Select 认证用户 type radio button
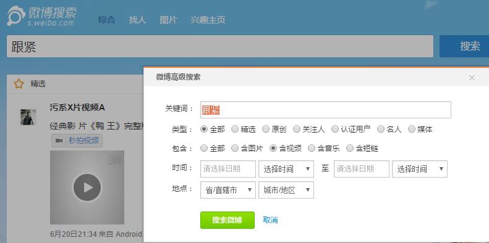The height and width of the screenshot is (243, 489). click(x=334, y=129)
